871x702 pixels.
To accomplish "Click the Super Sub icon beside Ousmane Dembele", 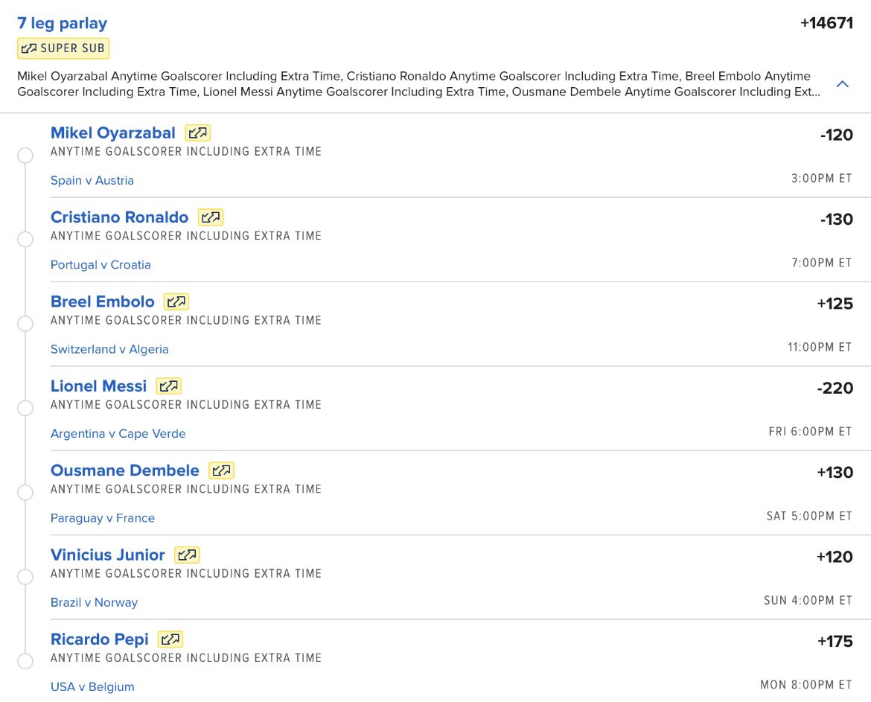I will pyautogui.click(x=221, y=470).
